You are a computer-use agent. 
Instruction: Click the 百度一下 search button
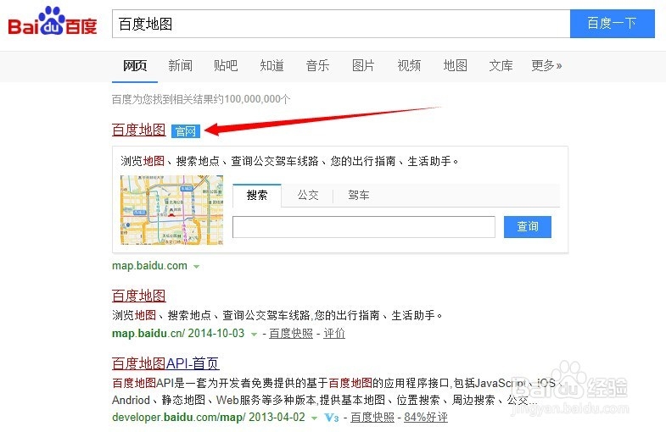coord(612,24)
